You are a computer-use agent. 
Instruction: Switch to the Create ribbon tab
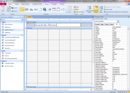[17, 4]
